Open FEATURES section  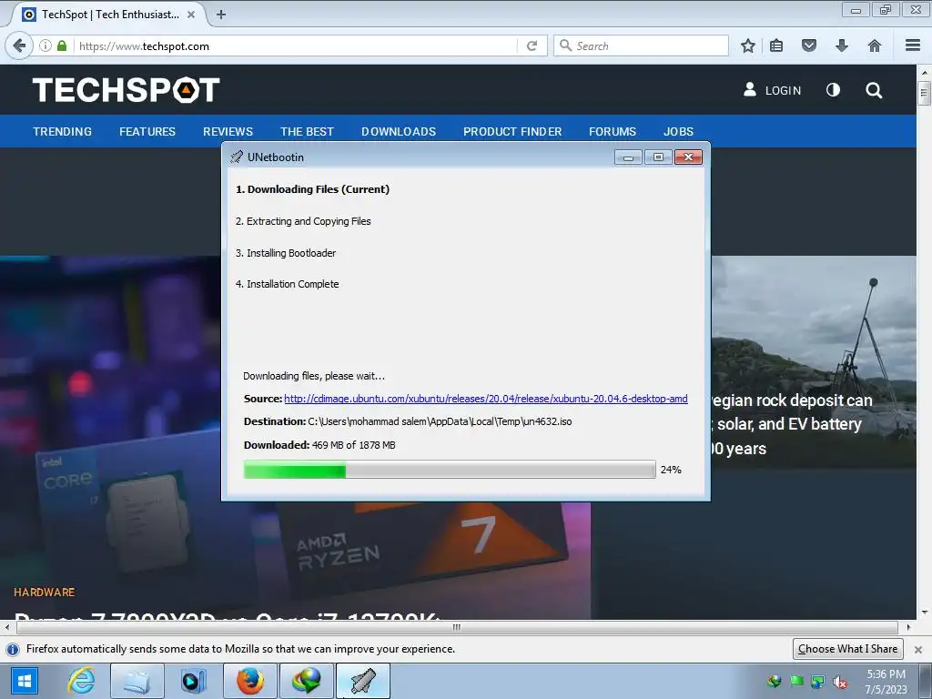click(x=147, y=131)
